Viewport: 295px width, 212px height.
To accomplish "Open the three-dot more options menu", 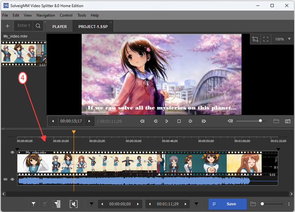I will point(289,204).
